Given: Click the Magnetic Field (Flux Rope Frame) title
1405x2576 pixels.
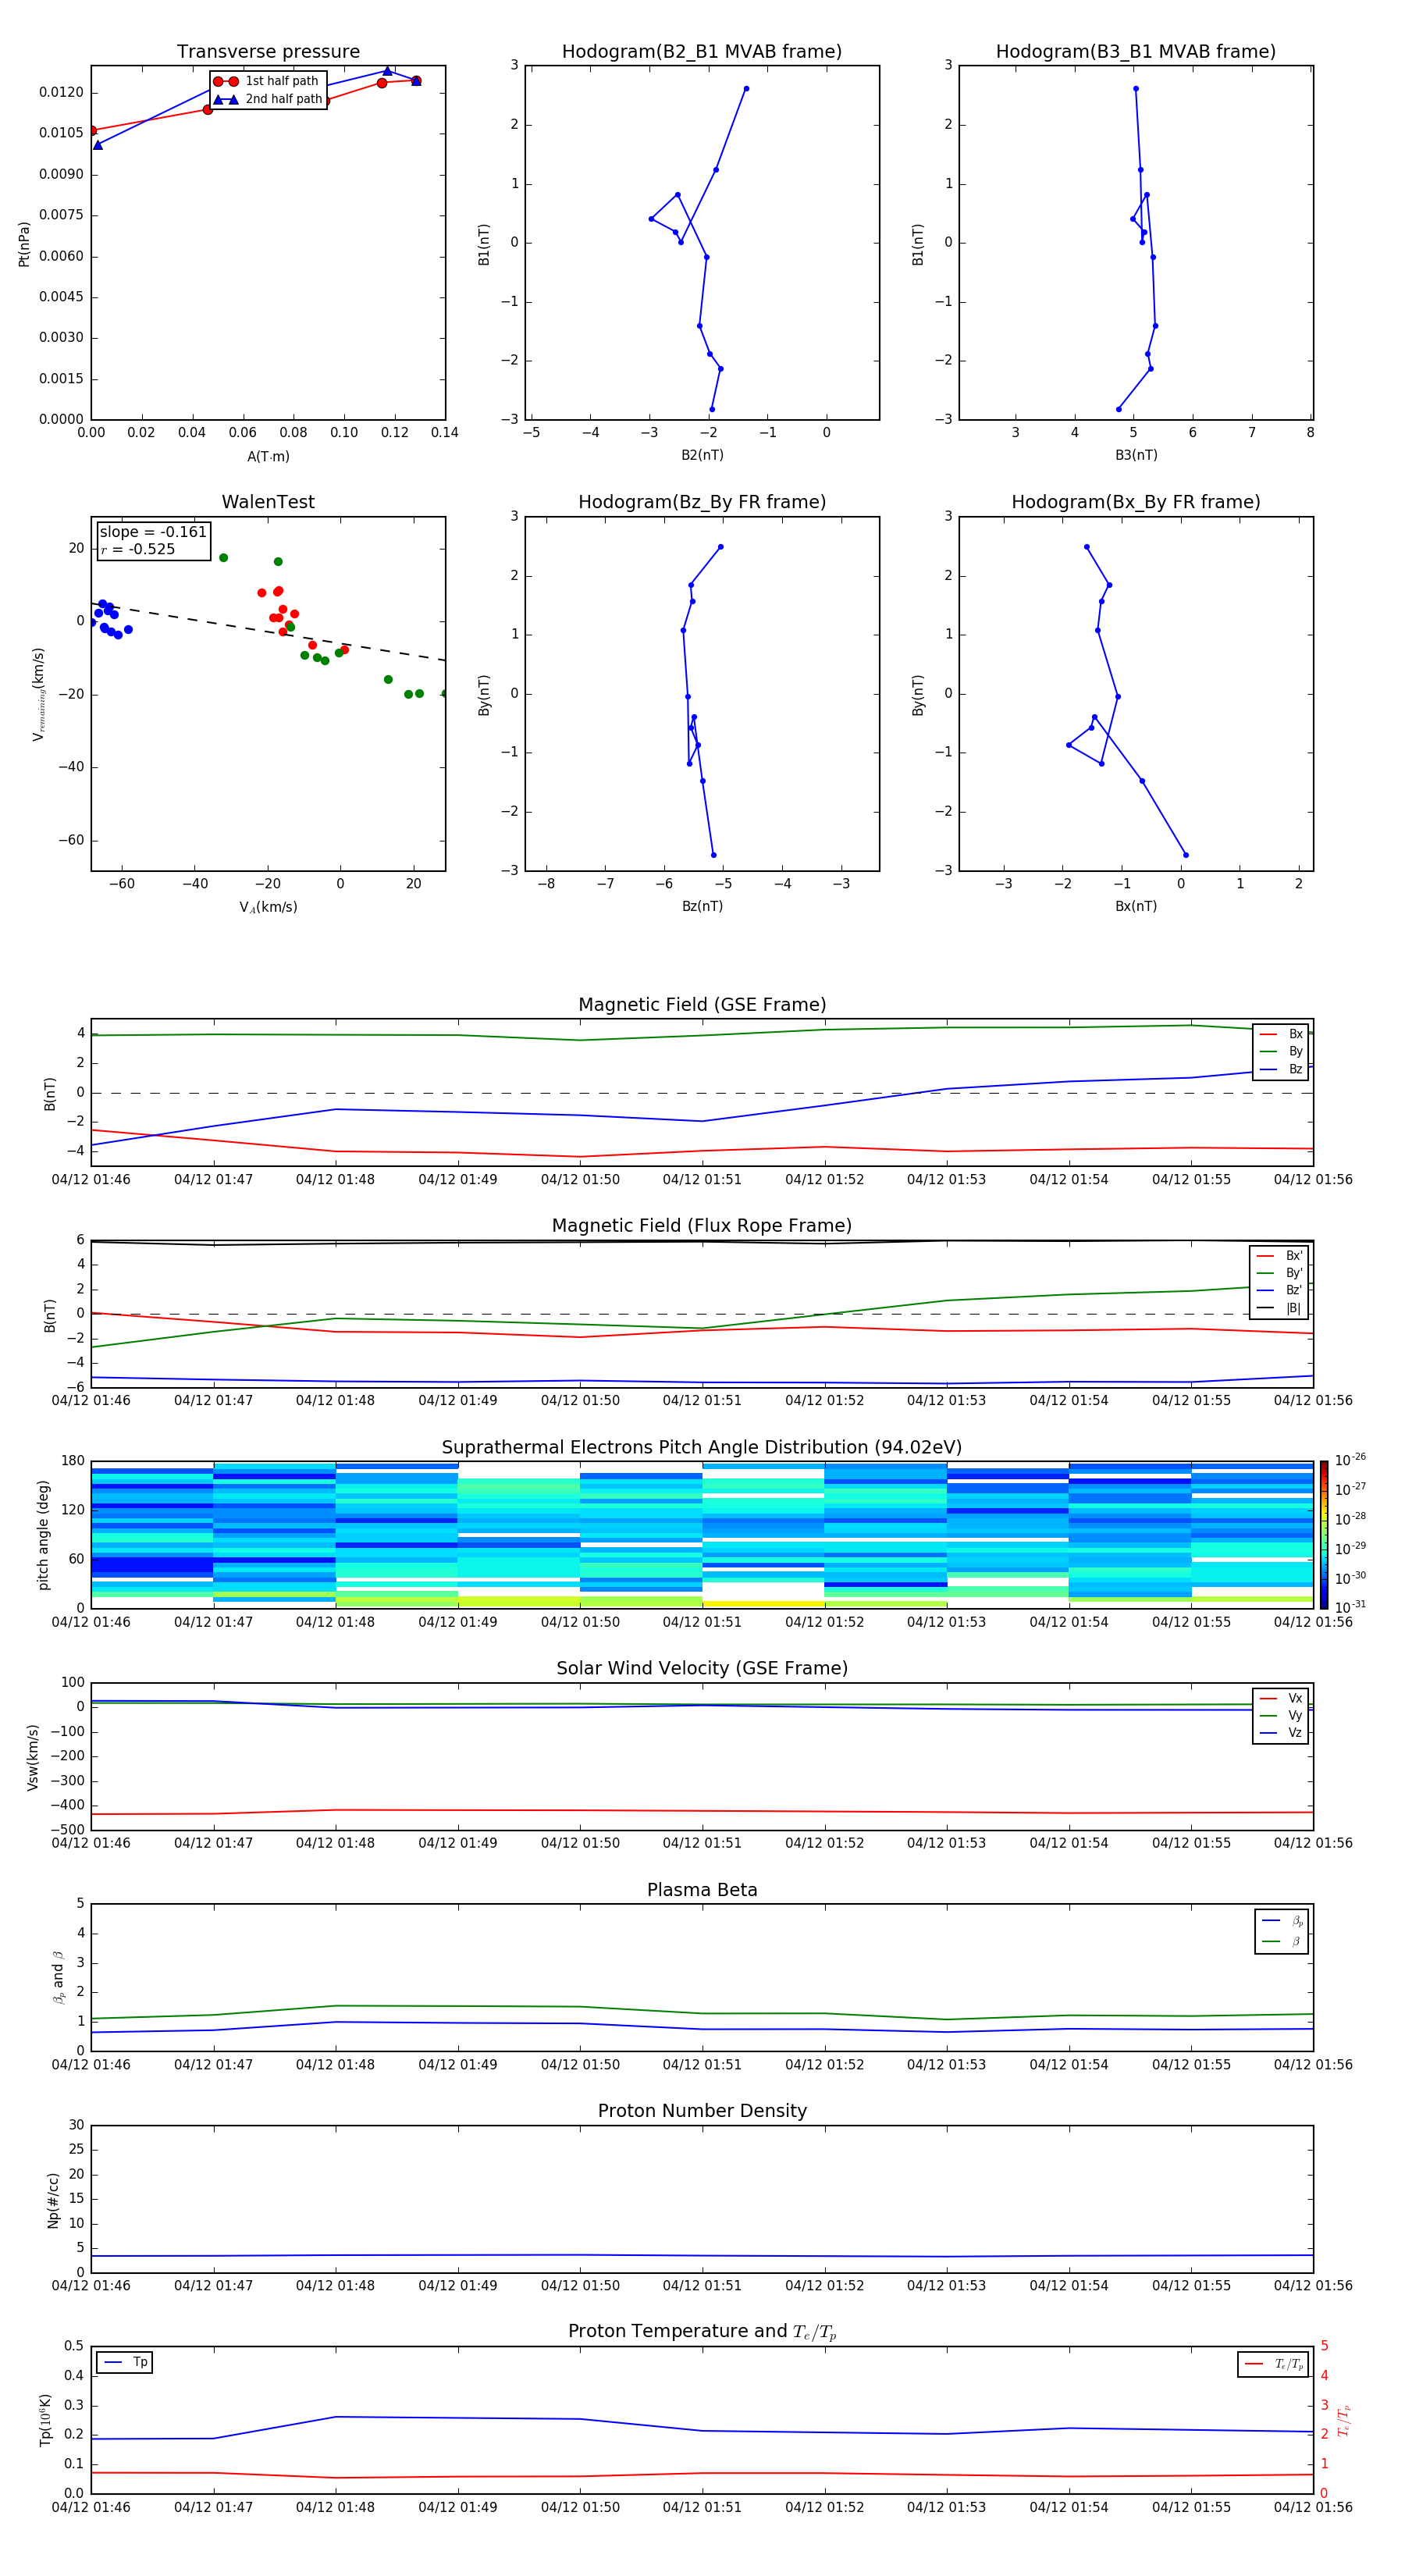Looking at the screenshot, I should [702, 1226].
